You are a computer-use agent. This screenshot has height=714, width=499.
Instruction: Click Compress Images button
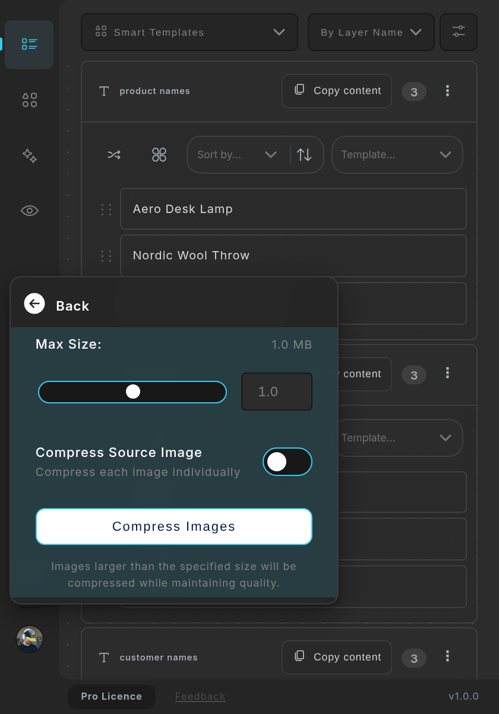point(174,527)
